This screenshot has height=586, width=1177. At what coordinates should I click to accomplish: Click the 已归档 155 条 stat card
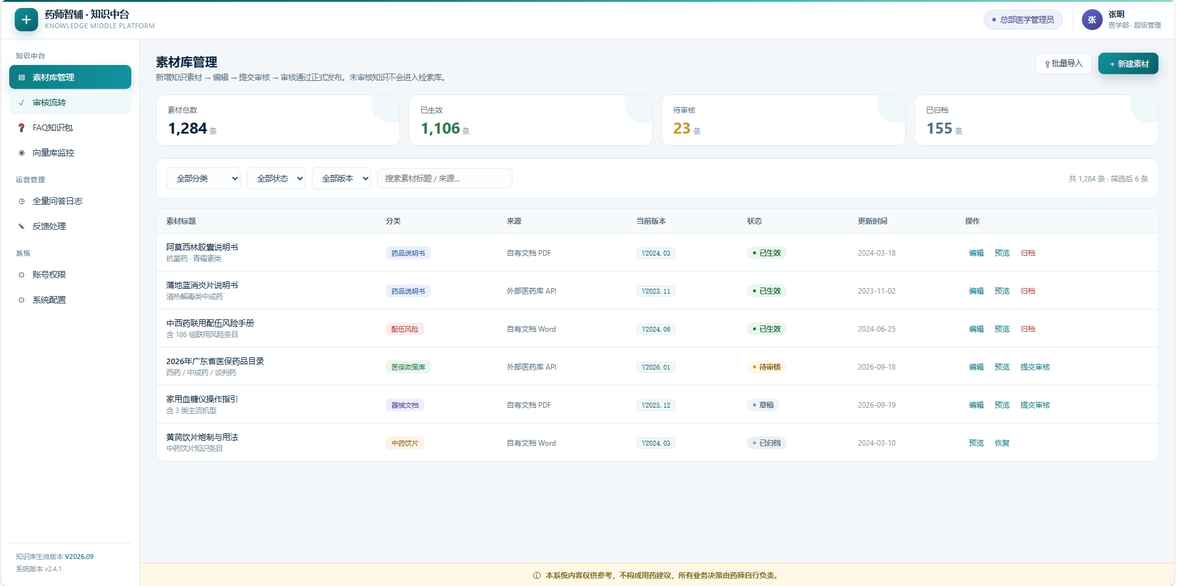(x=1036, y=120)
